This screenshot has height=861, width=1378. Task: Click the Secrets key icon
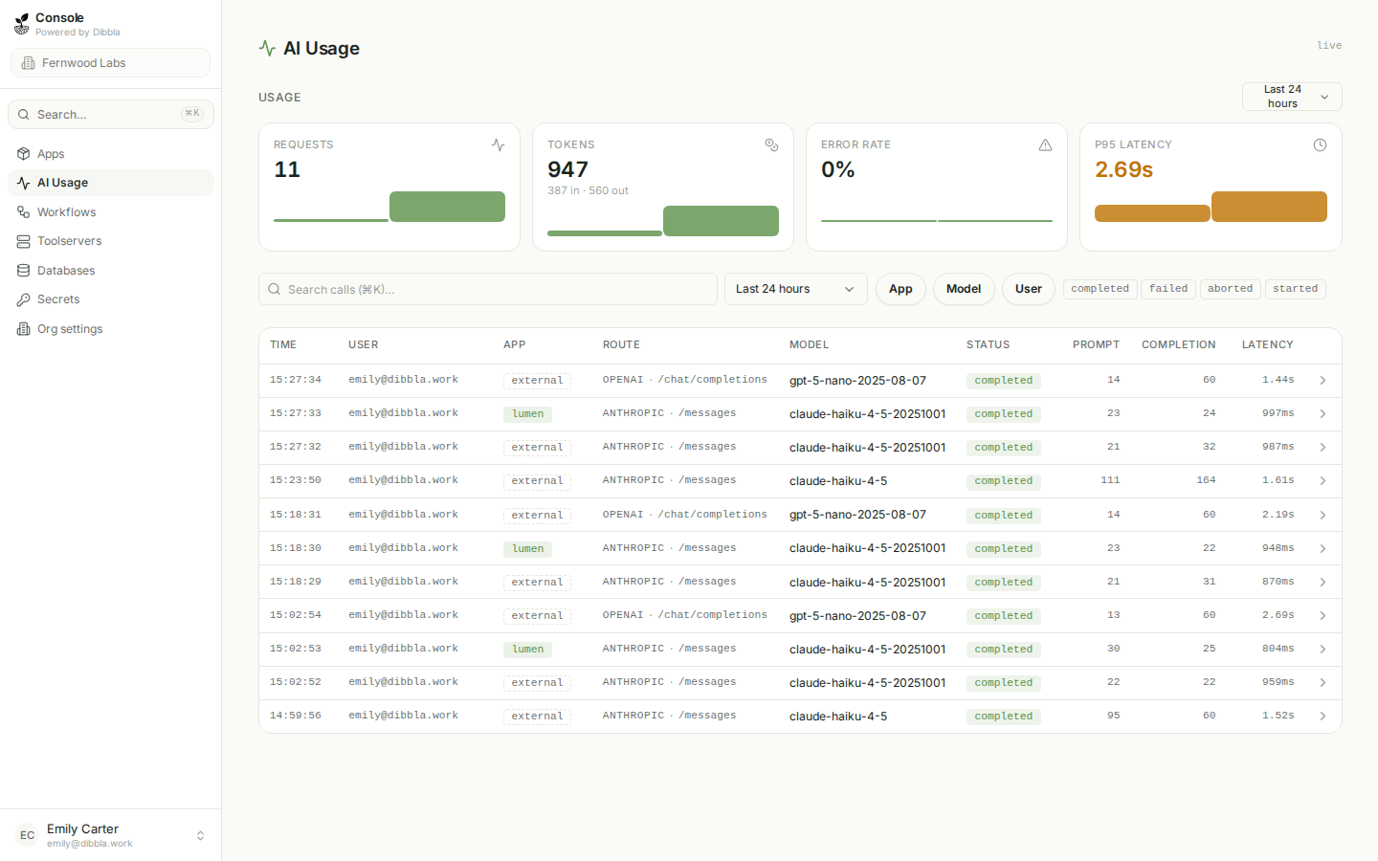pos(24,299)
